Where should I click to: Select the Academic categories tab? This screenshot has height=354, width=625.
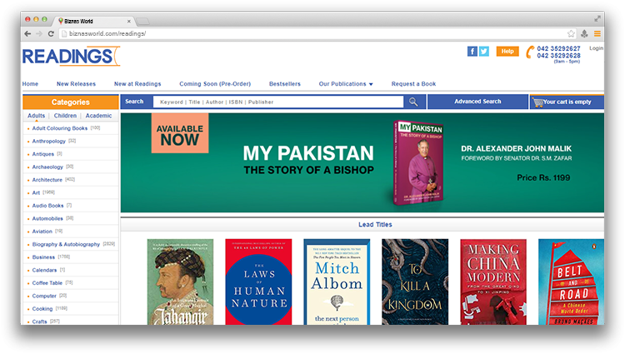click(x=98, y=116)
